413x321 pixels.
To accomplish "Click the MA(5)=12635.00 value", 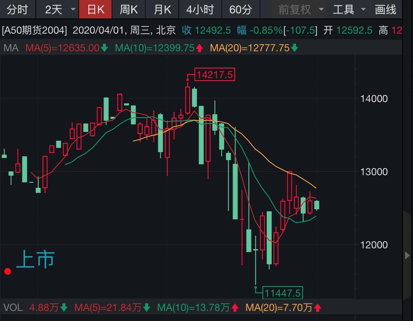I will (x=62, y=48).
